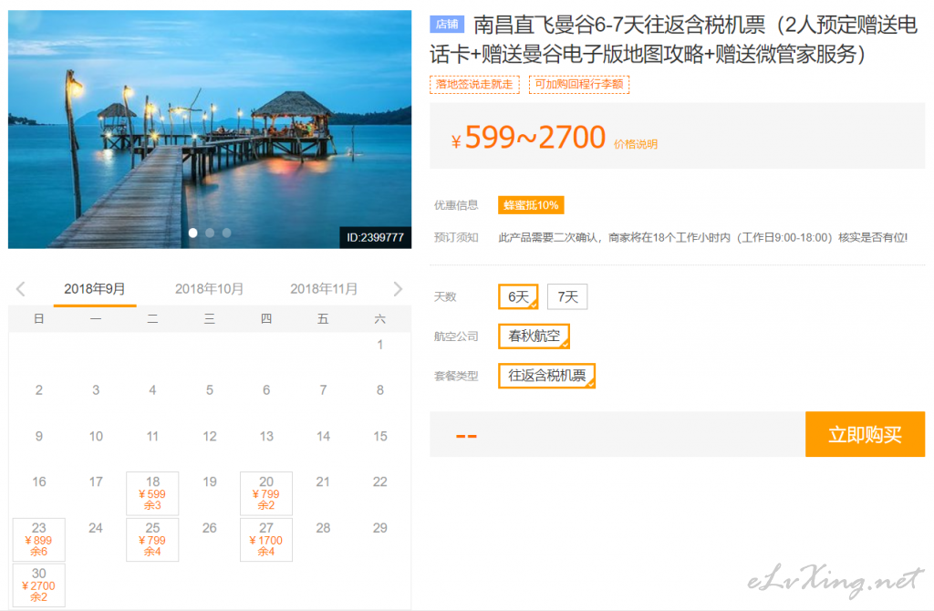934x611 pixels.
Task: Click the ID:2399777 label on photo
Action: [x=375, y=237]
